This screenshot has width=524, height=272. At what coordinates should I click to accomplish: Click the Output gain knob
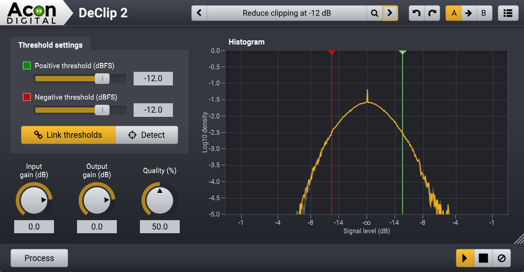(96, 200)
